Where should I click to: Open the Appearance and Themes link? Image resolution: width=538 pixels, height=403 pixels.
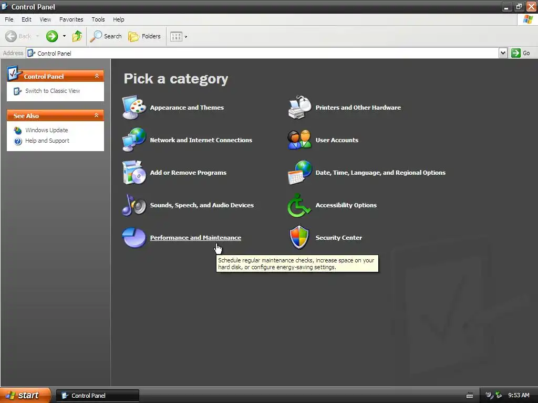[187, 108]
